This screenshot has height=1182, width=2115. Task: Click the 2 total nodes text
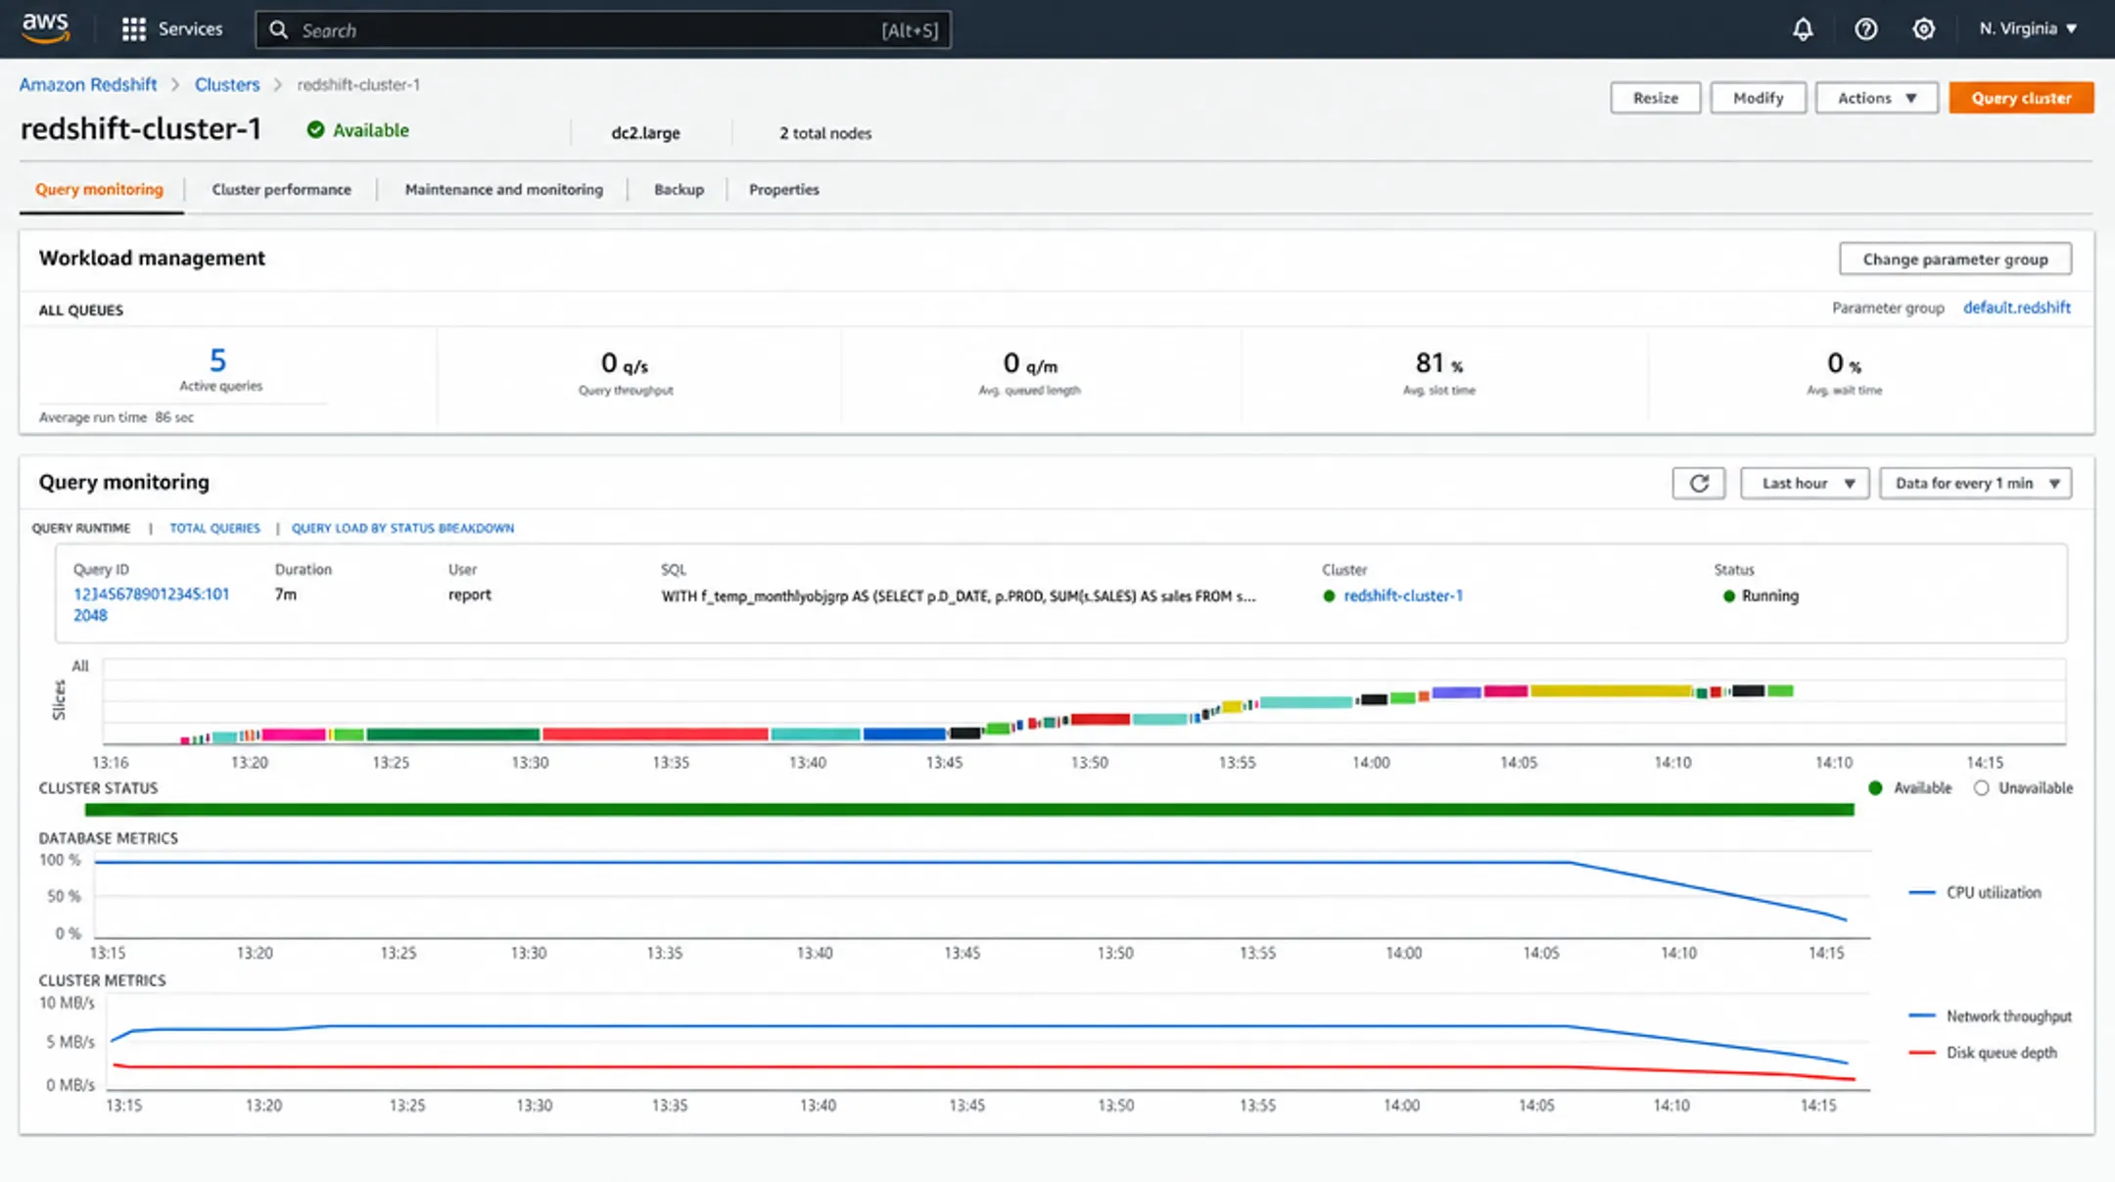click(x=825, y=133)
